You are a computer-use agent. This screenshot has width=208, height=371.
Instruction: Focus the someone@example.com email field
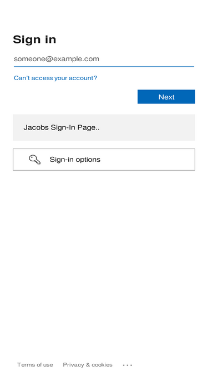[104, 59]
